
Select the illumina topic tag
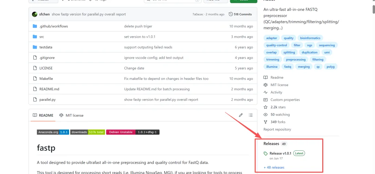click(272, 67)
